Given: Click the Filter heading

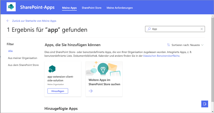Looking at the screenshot, I should click(x=10, y=44).
